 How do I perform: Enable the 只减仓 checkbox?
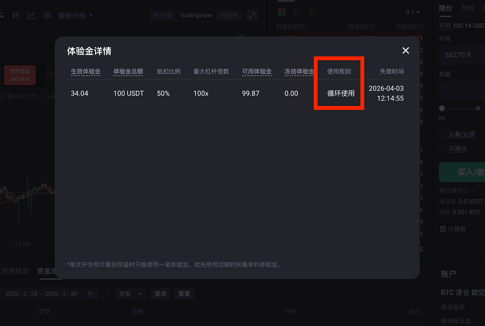(x=443, y=148)
